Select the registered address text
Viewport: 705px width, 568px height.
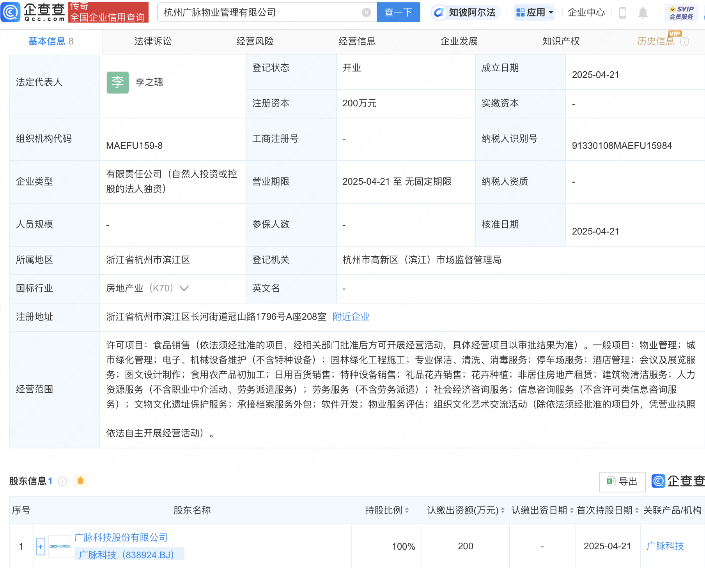[216, 317]
